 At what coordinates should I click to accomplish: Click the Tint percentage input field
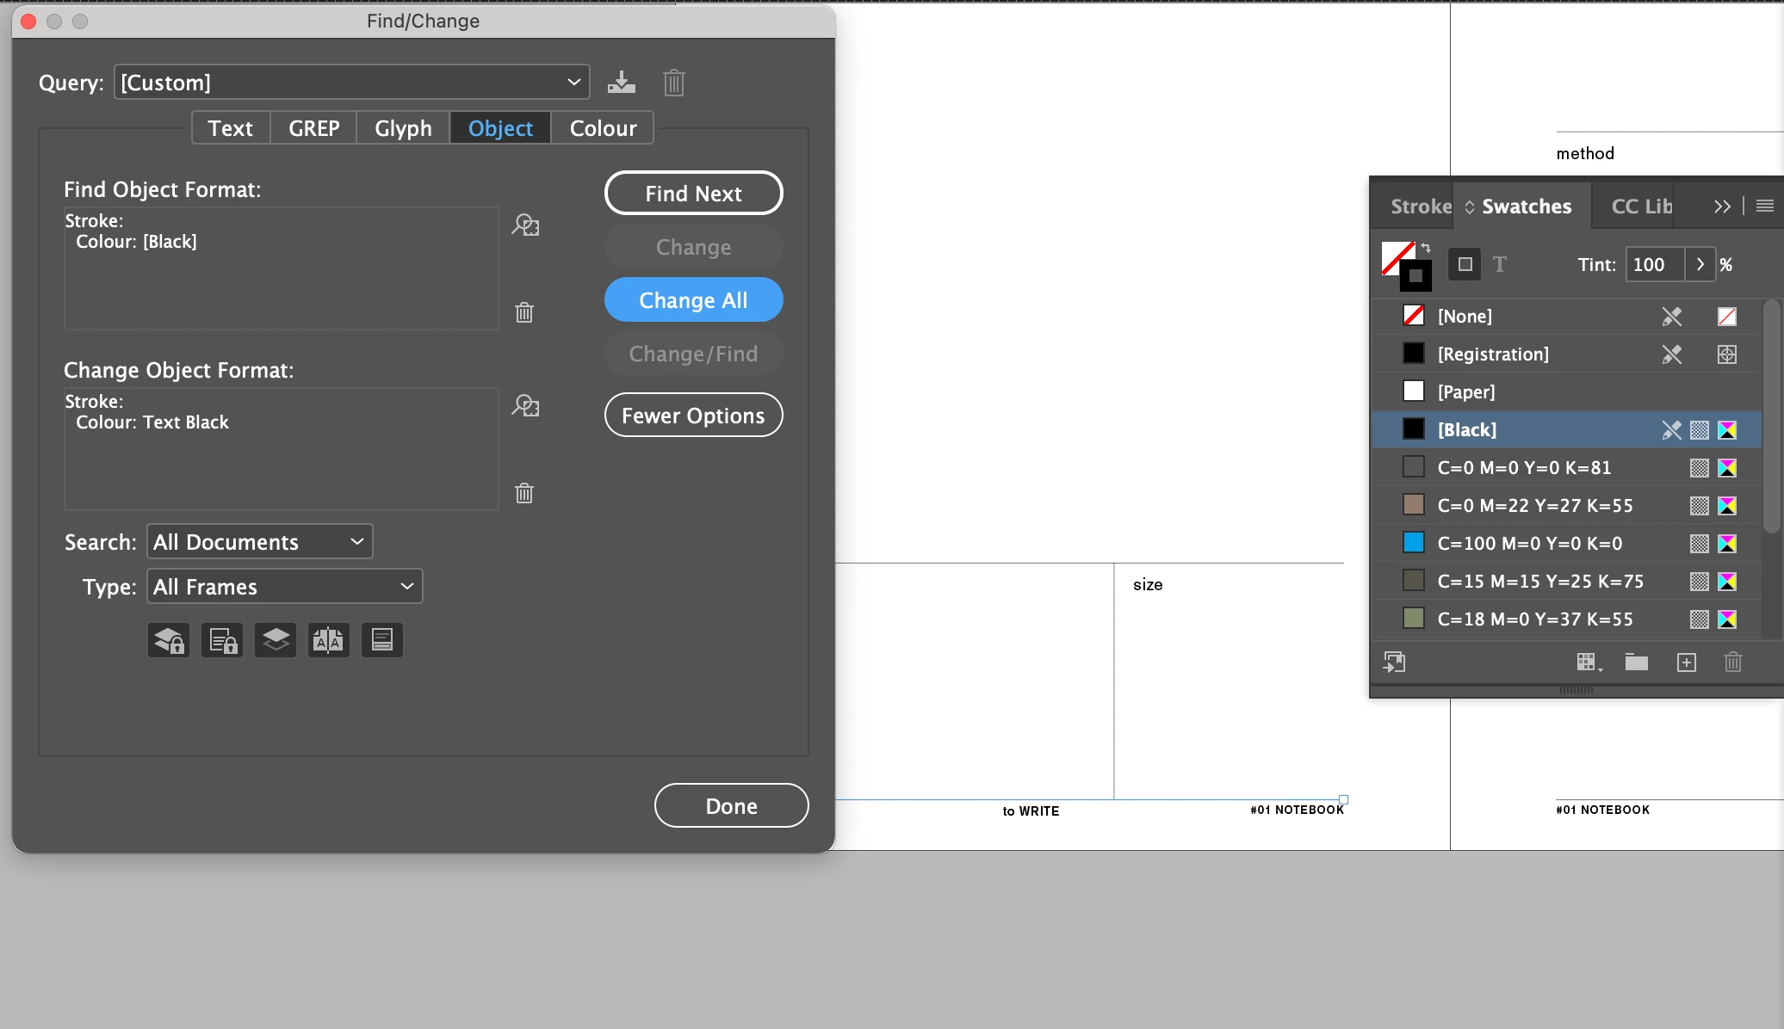point(1653,265)
